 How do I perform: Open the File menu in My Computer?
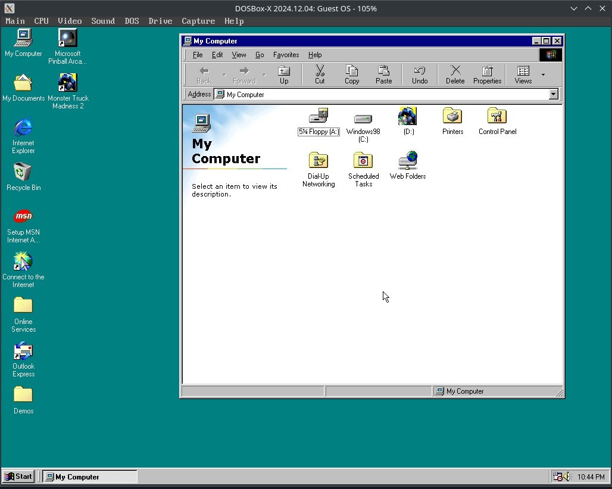[198, 55]
